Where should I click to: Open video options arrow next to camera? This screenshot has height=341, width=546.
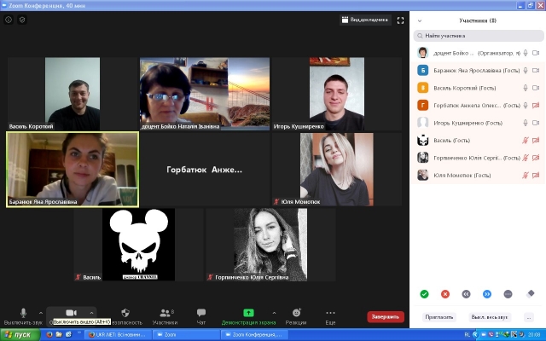click(x=91, y=313)
